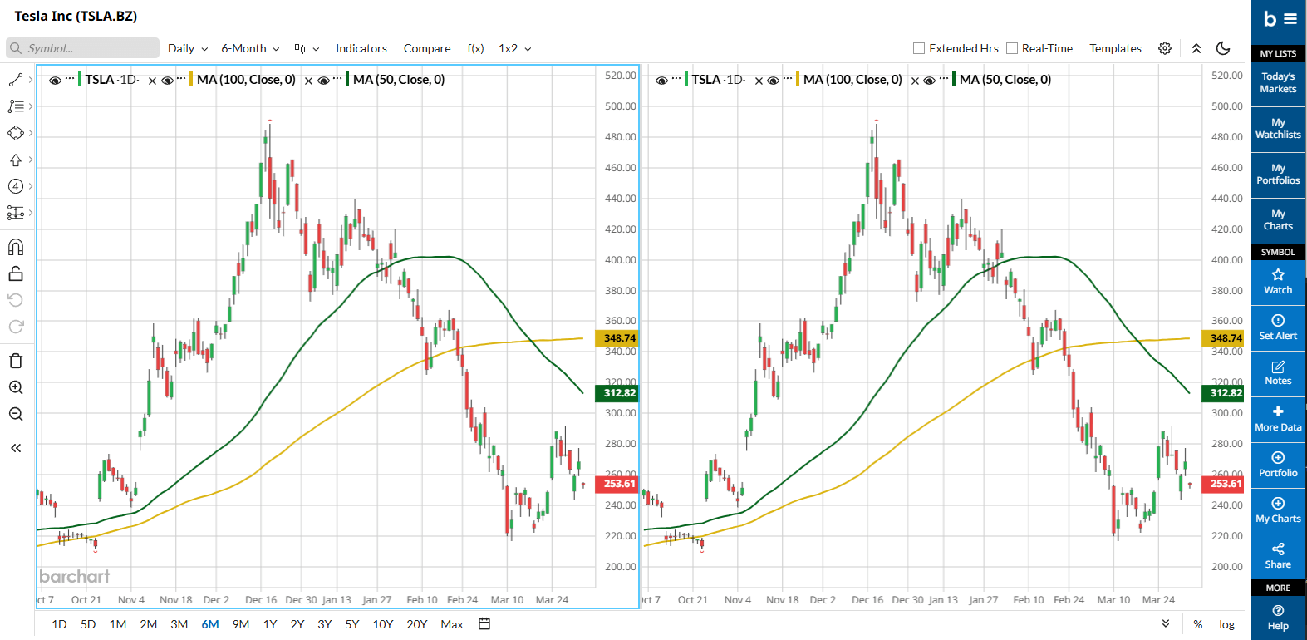Select the 1Y time range tab
Image resolution: width=1307 pixels, height=640 pixels.
coord(270,624)
